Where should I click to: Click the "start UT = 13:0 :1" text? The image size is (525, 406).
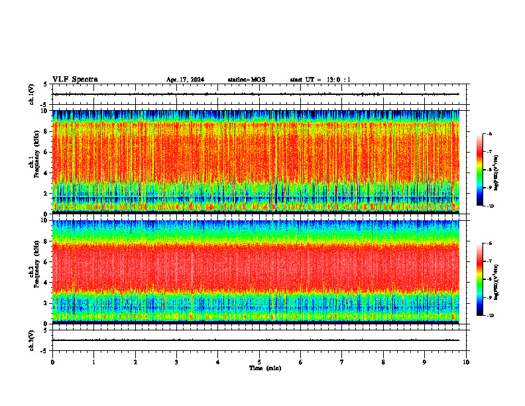[320, 80]
